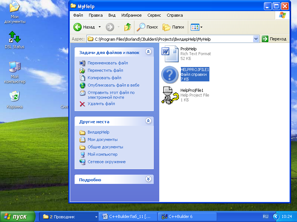The width and height of the screenshot is (297, 222).
Task: Click the Переход go button
Action: pyautogui.click(x=274, y=39)
